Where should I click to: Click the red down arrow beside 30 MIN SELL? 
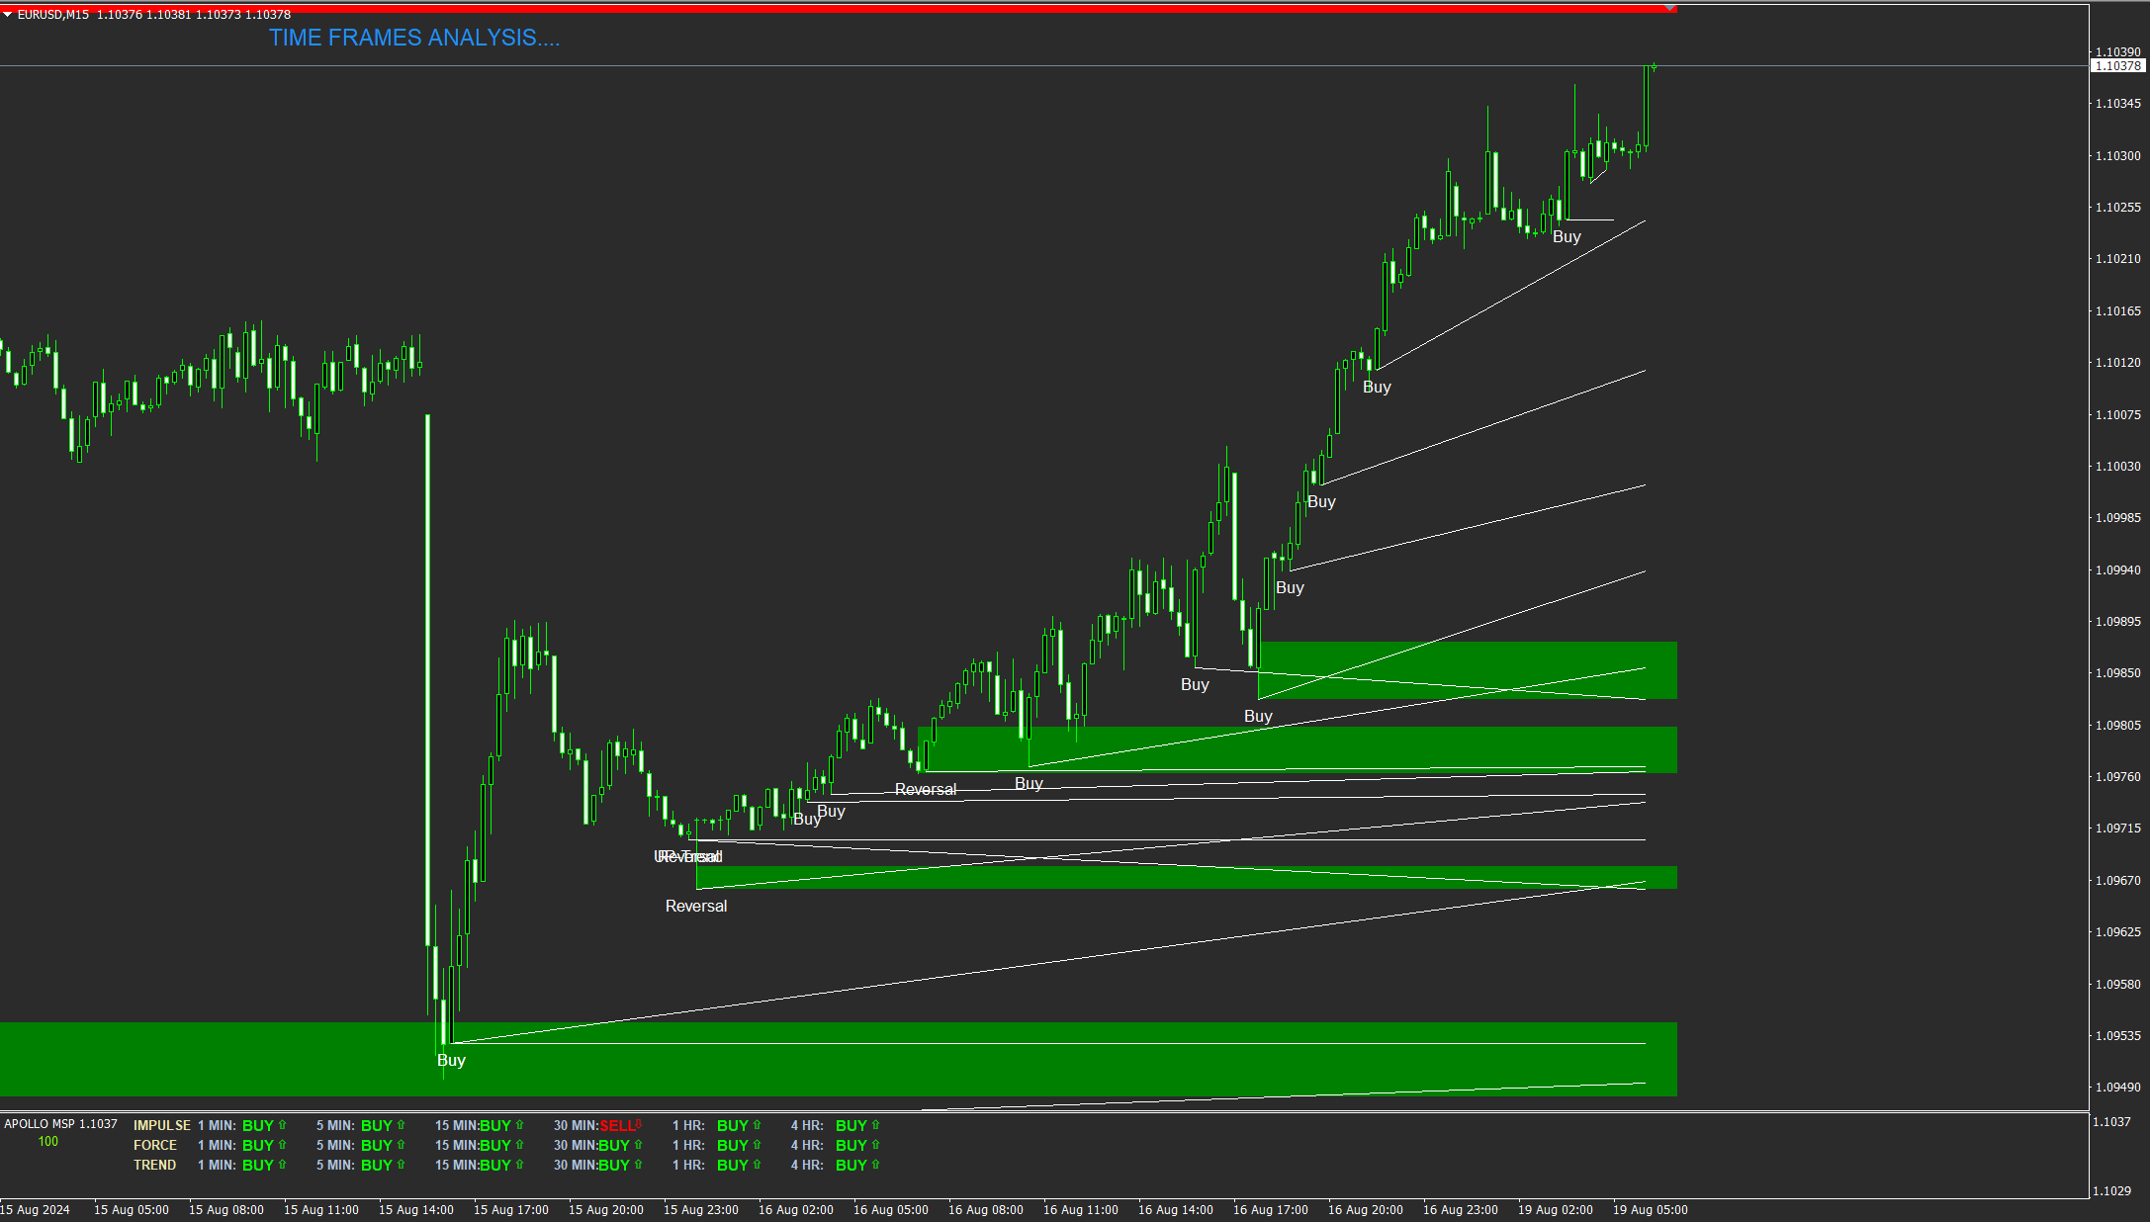point(639,1124)
